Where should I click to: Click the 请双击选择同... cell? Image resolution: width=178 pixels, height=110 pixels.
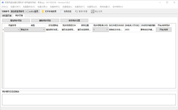click(69, 30)
